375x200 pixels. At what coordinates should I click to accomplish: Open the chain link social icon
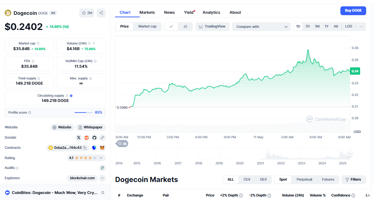(x=102, y=138)
